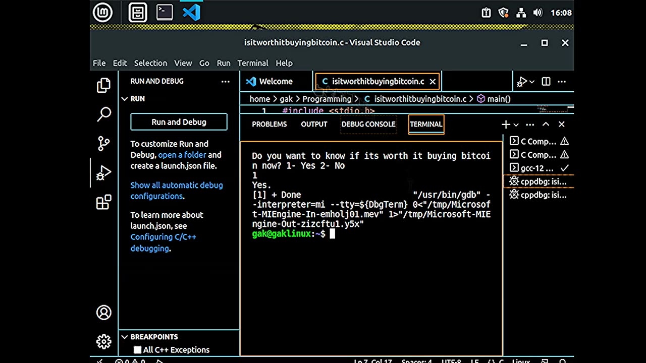Open the Edit menu

click(x=120, y=63)
